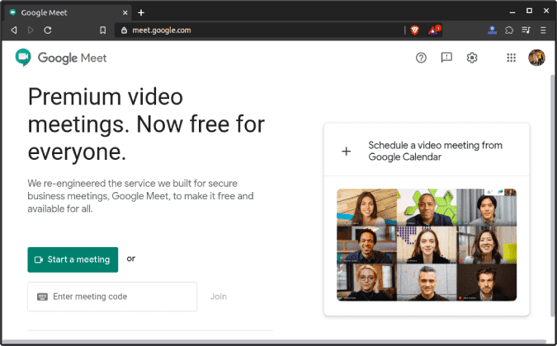Click the browser back arrow
The image size is (557, 346).
14,30
